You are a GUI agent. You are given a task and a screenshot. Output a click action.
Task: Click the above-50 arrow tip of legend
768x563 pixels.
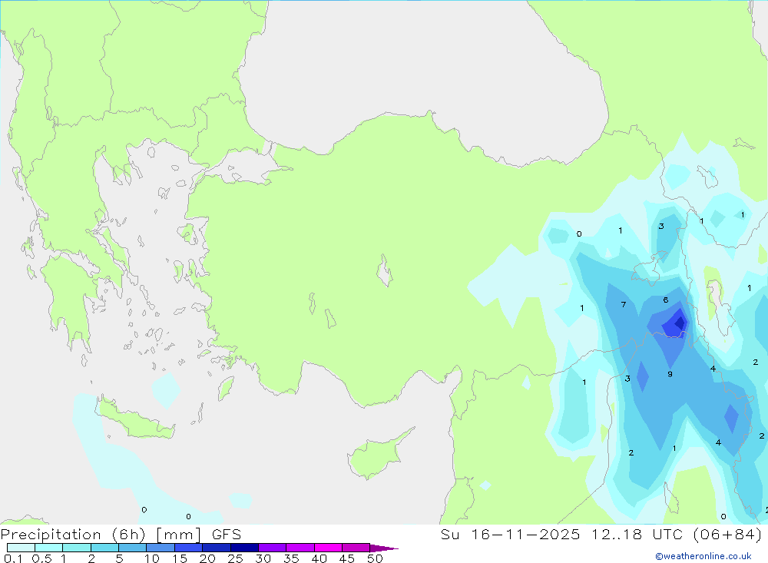(x=385, y=548)
